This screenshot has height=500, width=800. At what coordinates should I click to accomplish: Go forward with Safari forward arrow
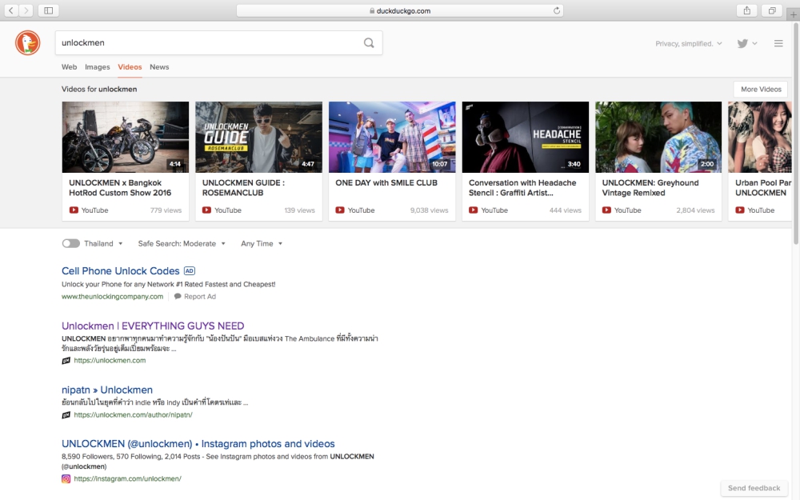point(26,10)
